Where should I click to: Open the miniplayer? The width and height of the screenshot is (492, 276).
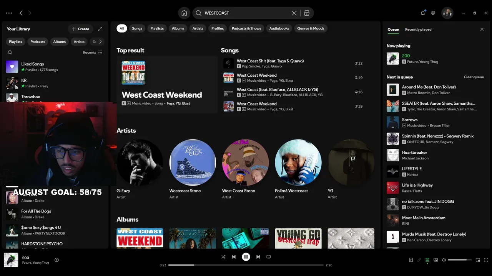(x=478, y=260)
